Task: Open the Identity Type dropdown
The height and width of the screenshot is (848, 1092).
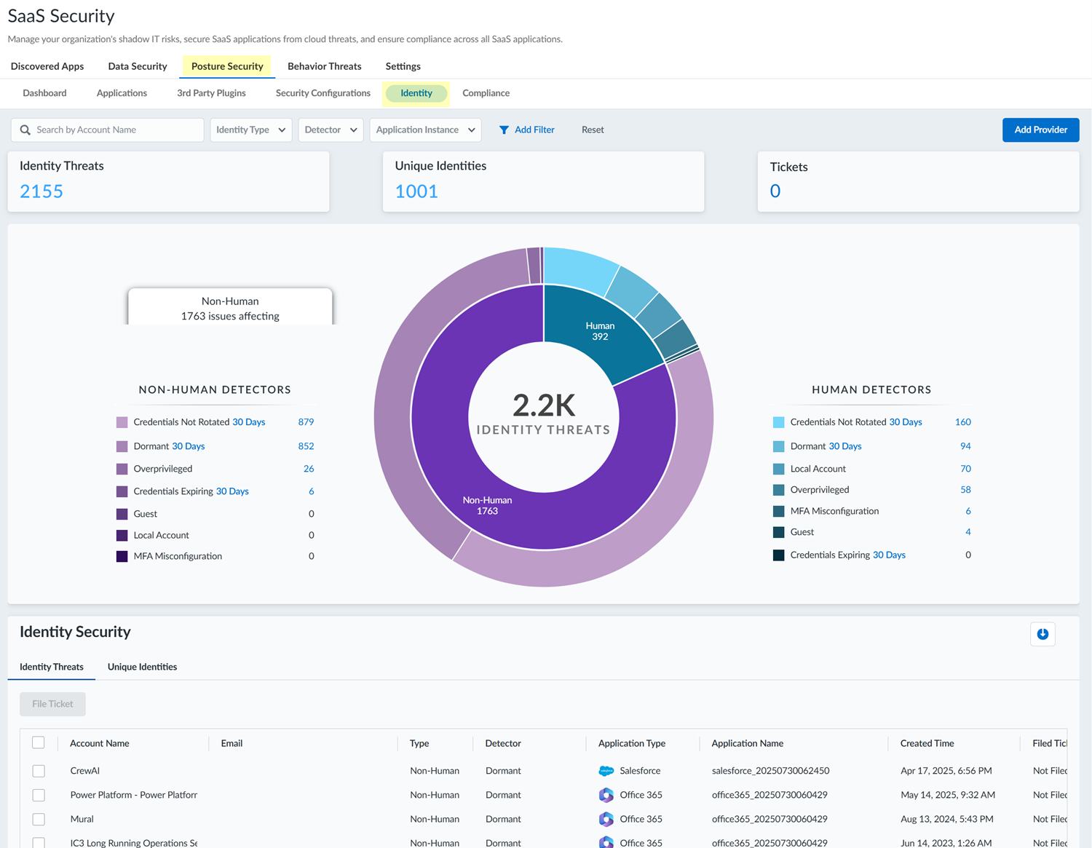Action: 250,130
